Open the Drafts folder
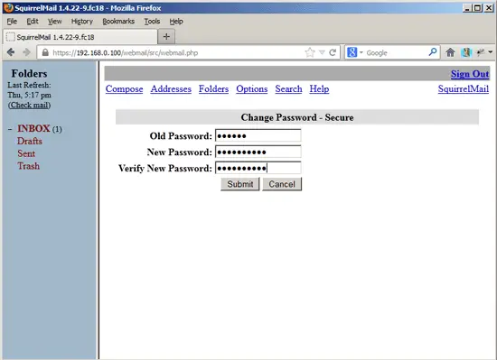The image size is (497, 360). 30,141
